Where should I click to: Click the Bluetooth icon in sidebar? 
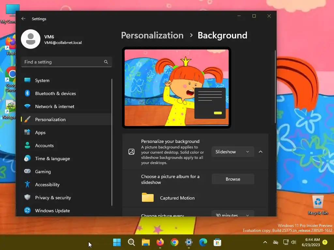(27, 93)
